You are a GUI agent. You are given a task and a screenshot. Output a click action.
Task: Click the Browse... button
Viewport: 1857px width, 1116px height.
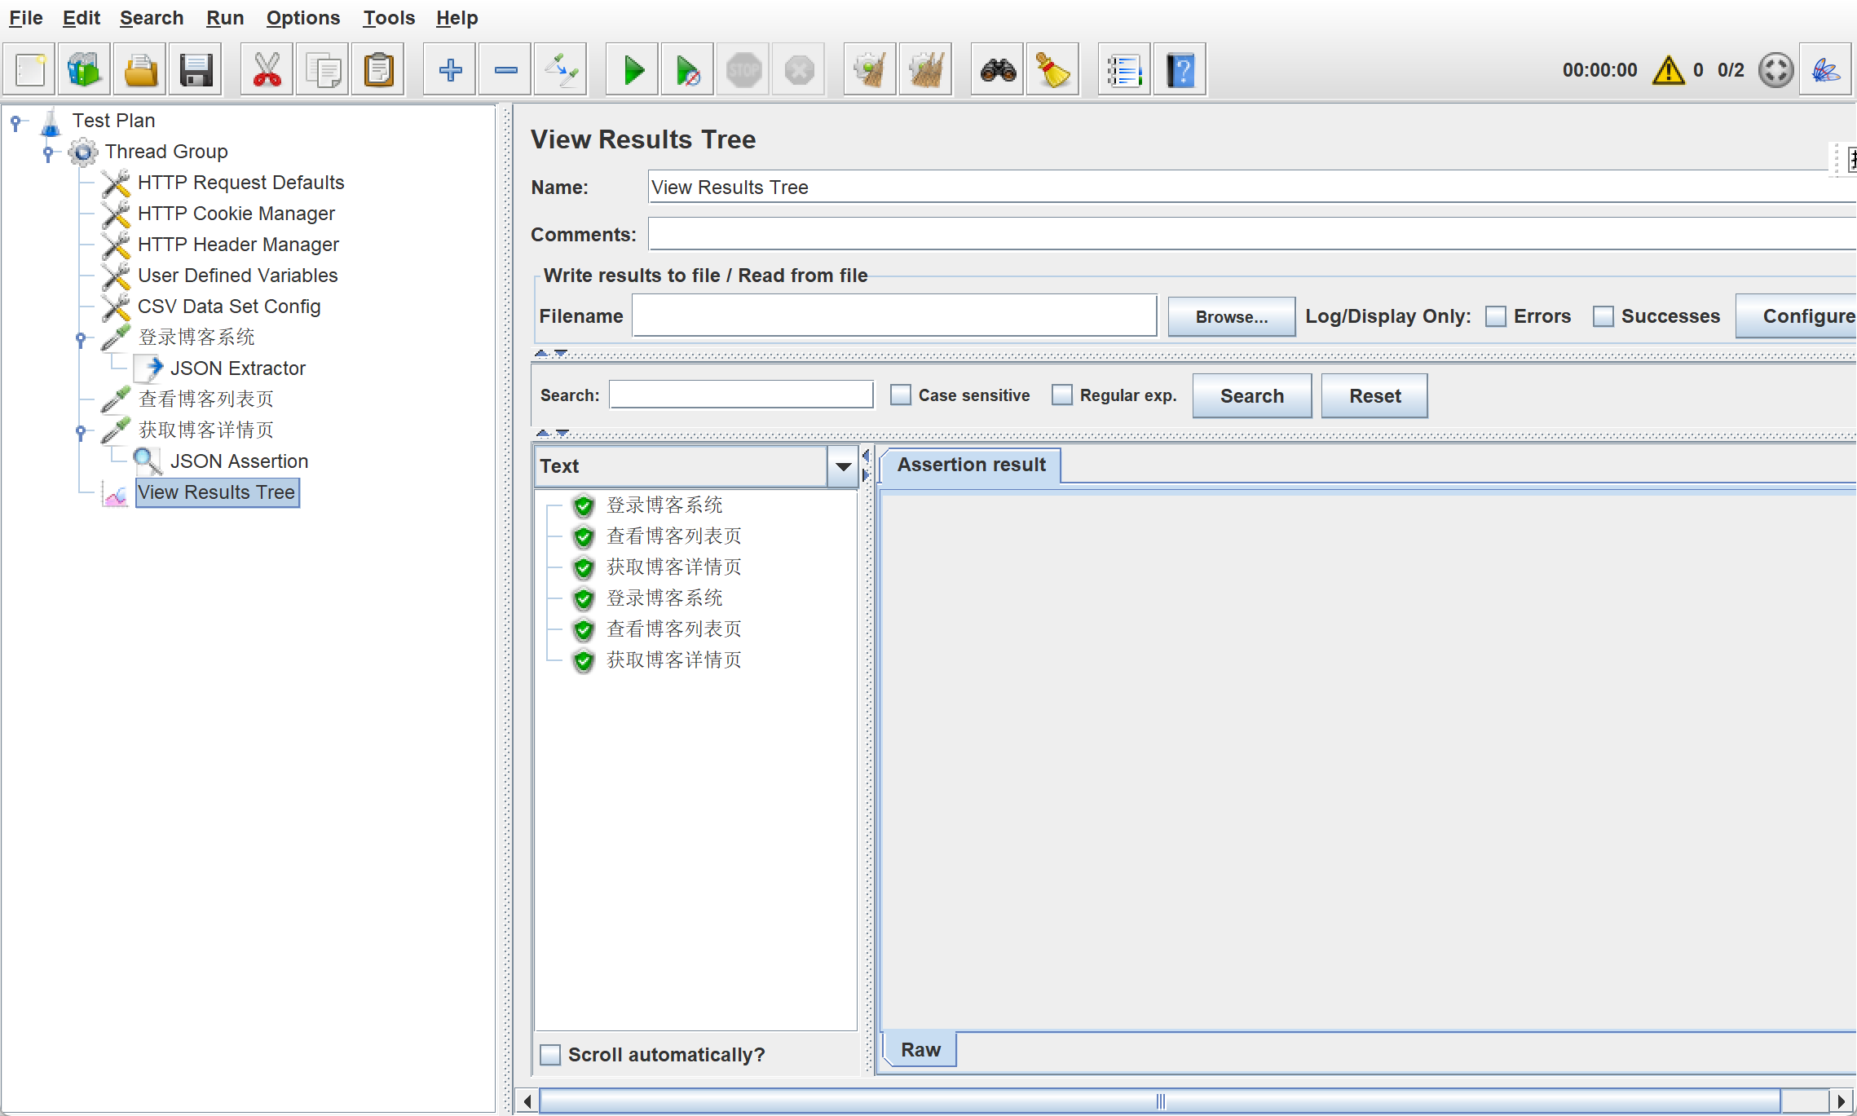point(1231,316)
